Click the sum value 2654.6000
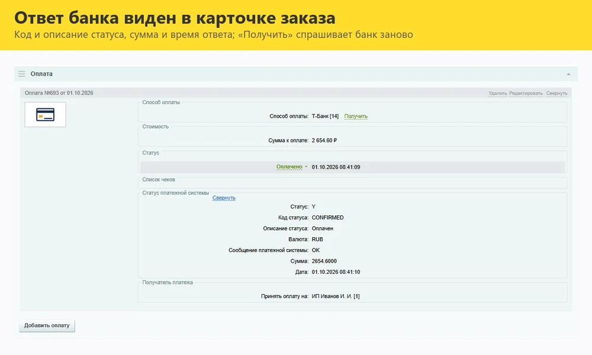592x355 pixels. [x=324, y=261]
